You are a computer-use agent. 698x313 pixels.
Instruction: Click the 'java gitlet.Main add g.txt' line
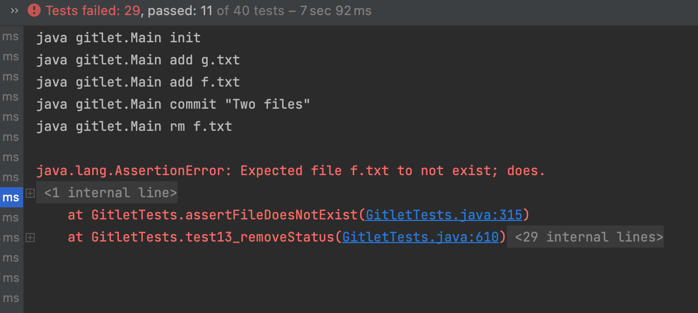coord(138,60)
